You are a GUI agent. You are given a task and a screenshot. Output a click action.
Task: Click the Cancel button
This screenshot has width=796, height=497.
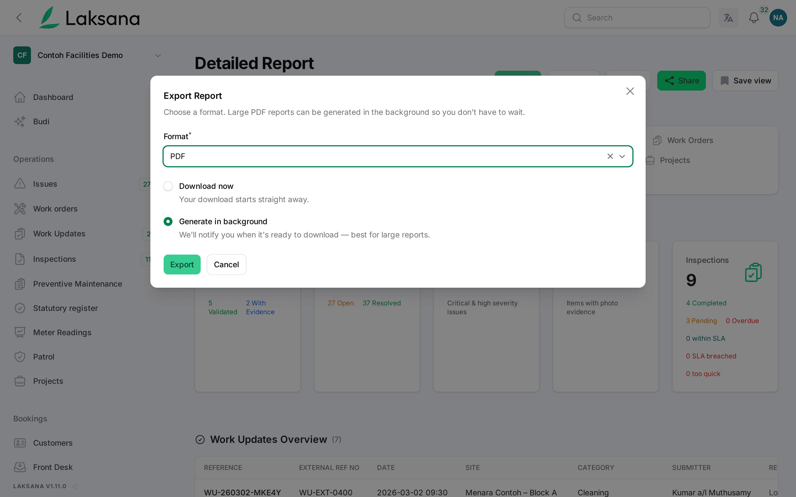226,265
